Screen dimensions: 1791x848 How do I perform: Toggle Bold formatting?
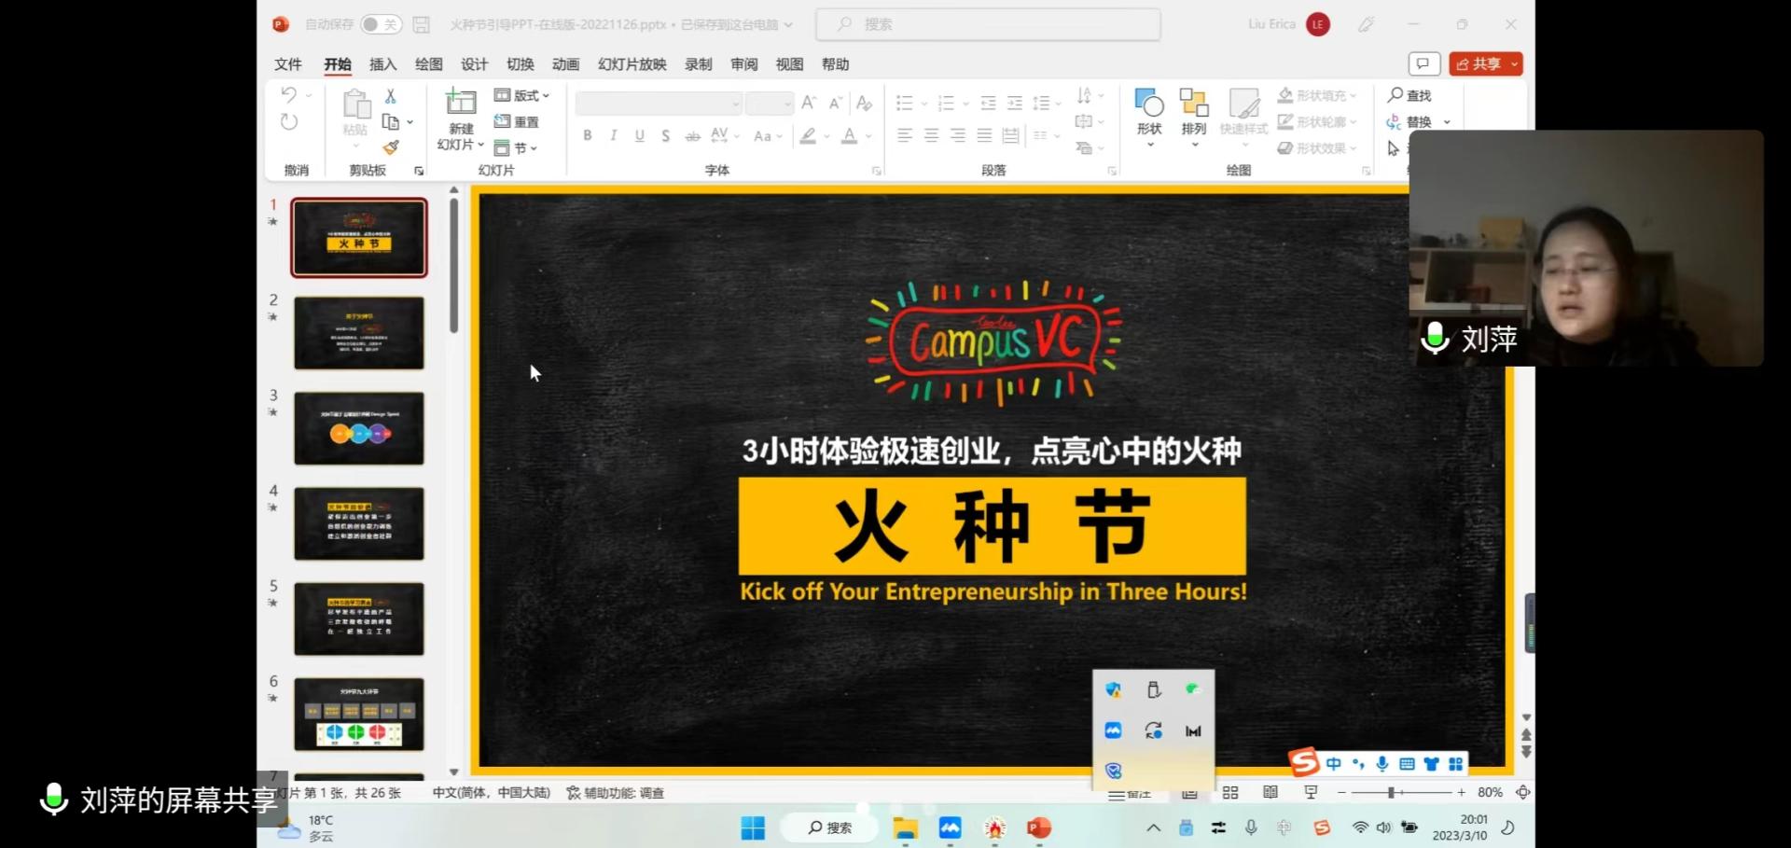(x=588, y=136)
